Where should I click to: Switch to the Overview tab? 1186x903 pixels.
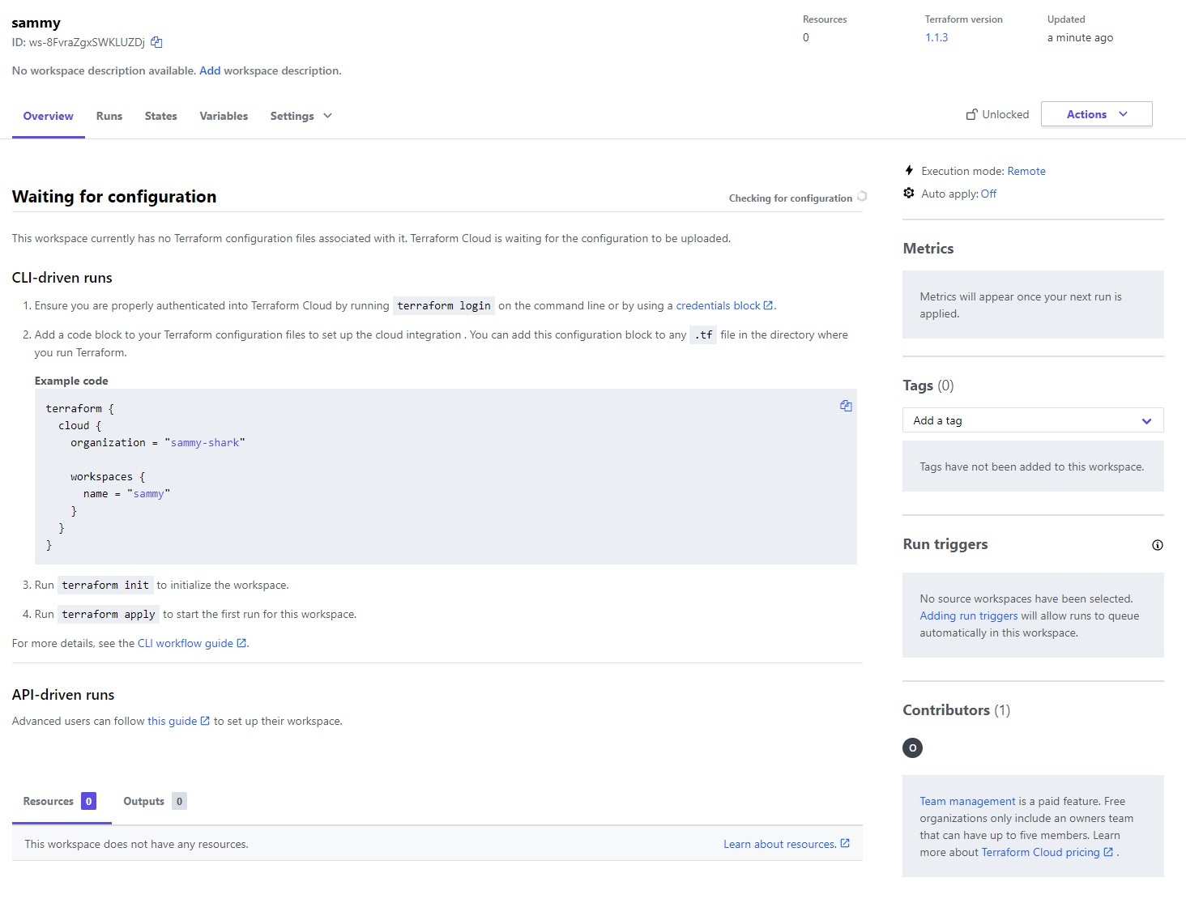[x=49, y=116]
